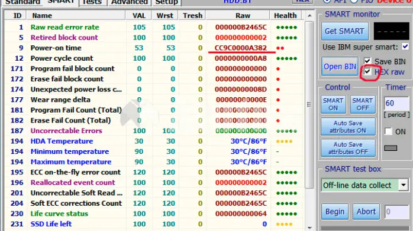Toggle the HEX raw checkbox
Screen dimensions: 413x231
(x=367, y=71)
